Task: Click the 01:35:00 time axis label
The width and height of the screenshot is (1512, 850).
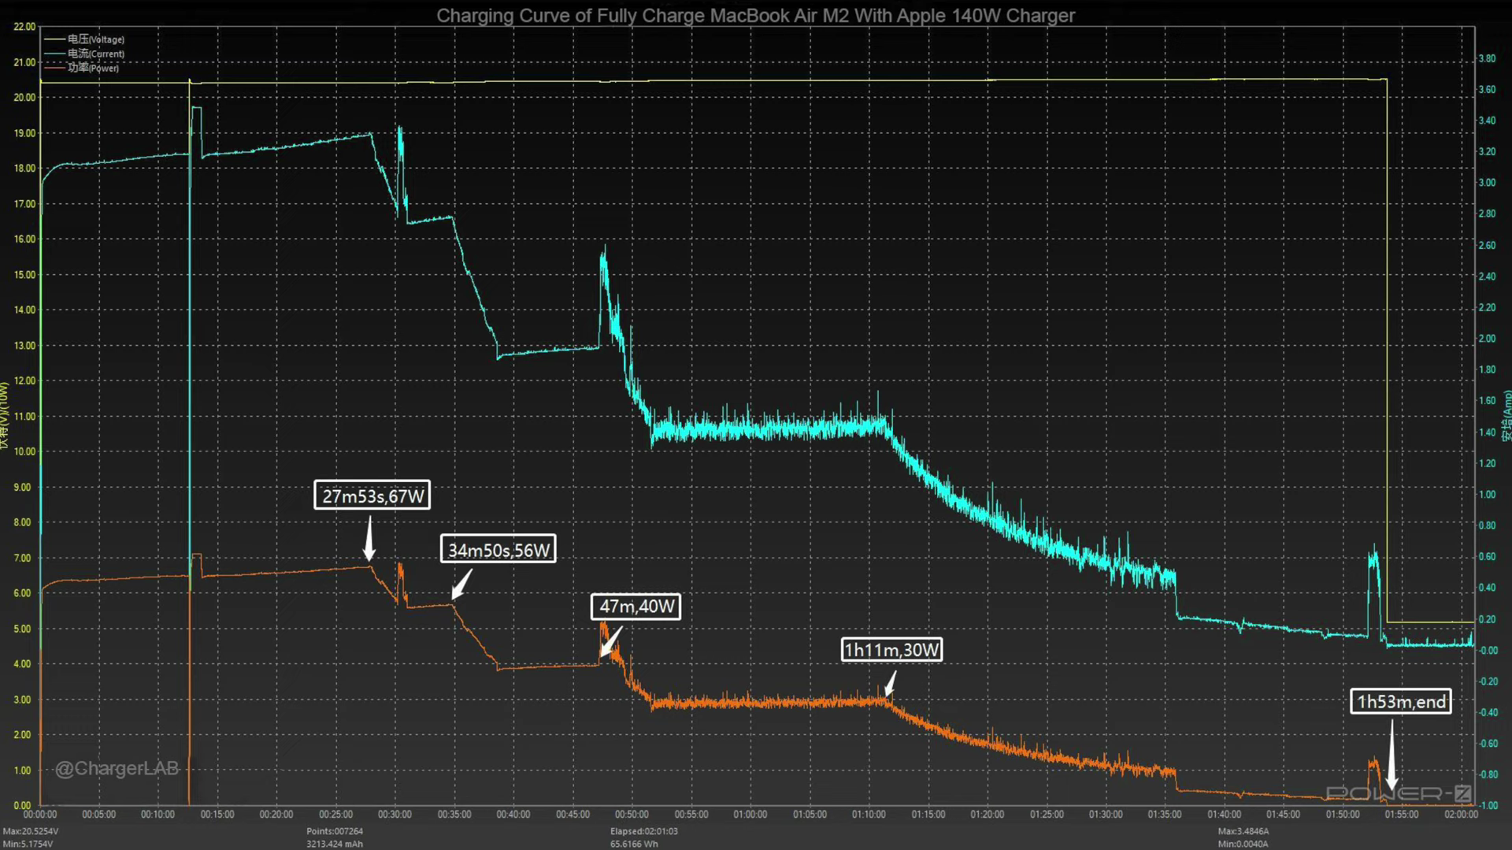Action: pos(1165,815)
